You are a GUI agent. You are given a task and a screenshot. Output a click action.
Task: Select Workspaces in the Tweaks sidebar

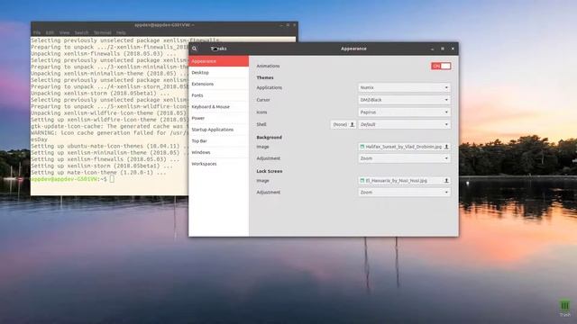tap(218, 164)
